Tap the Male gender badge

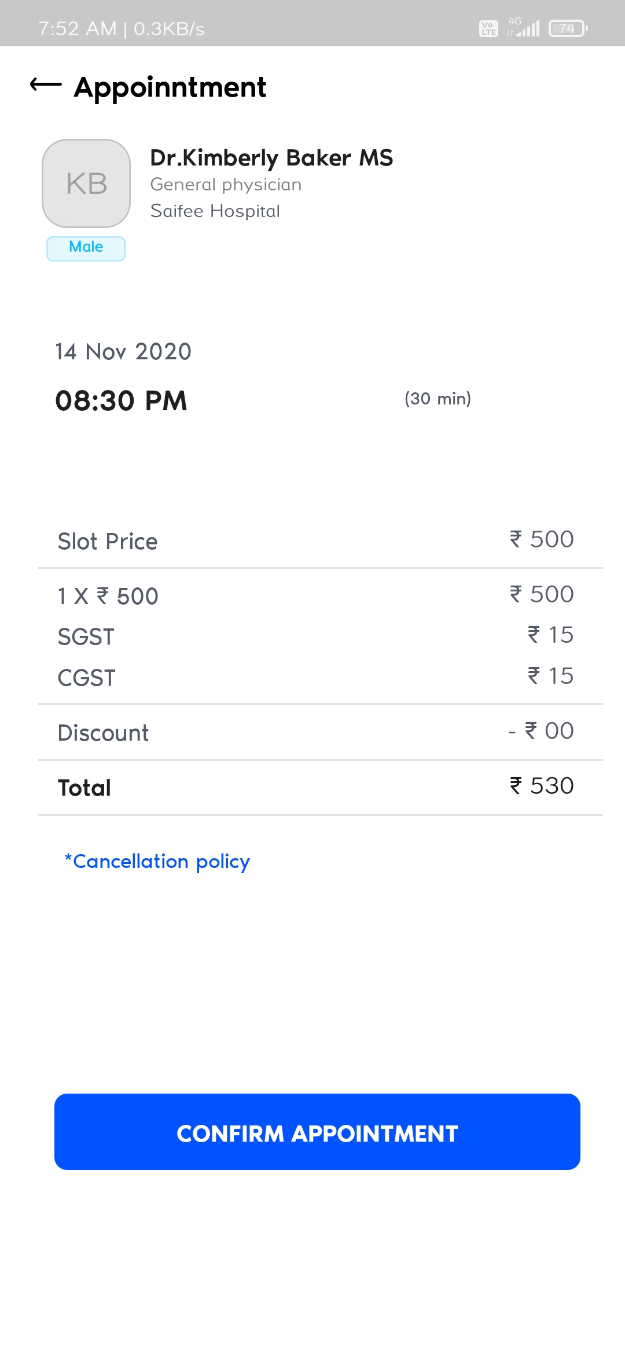tap(86, 248)
